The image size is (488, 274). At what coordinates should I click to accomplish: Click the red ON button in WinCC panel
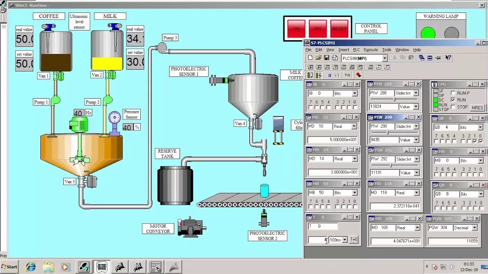point(296,29)
